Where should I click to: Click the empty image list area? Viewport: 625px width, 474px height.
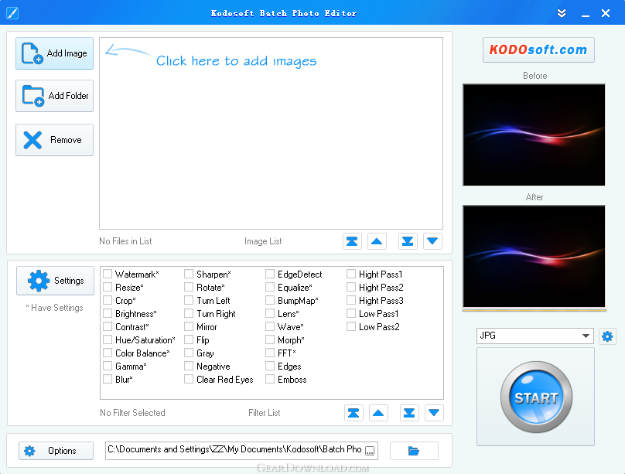click(x=271, y=134)
